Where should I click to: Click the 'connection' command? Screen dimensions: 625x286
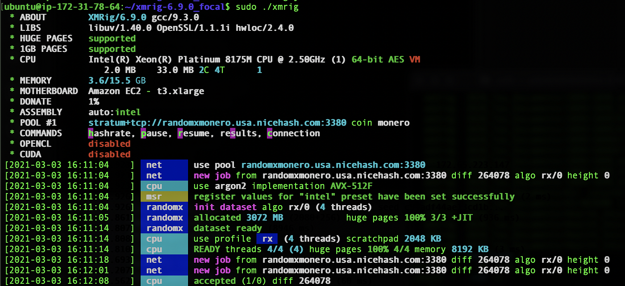tap(293, 133)
